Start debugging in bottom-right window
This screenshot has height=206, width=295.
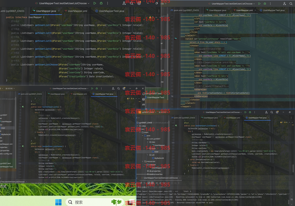(250, 112)
